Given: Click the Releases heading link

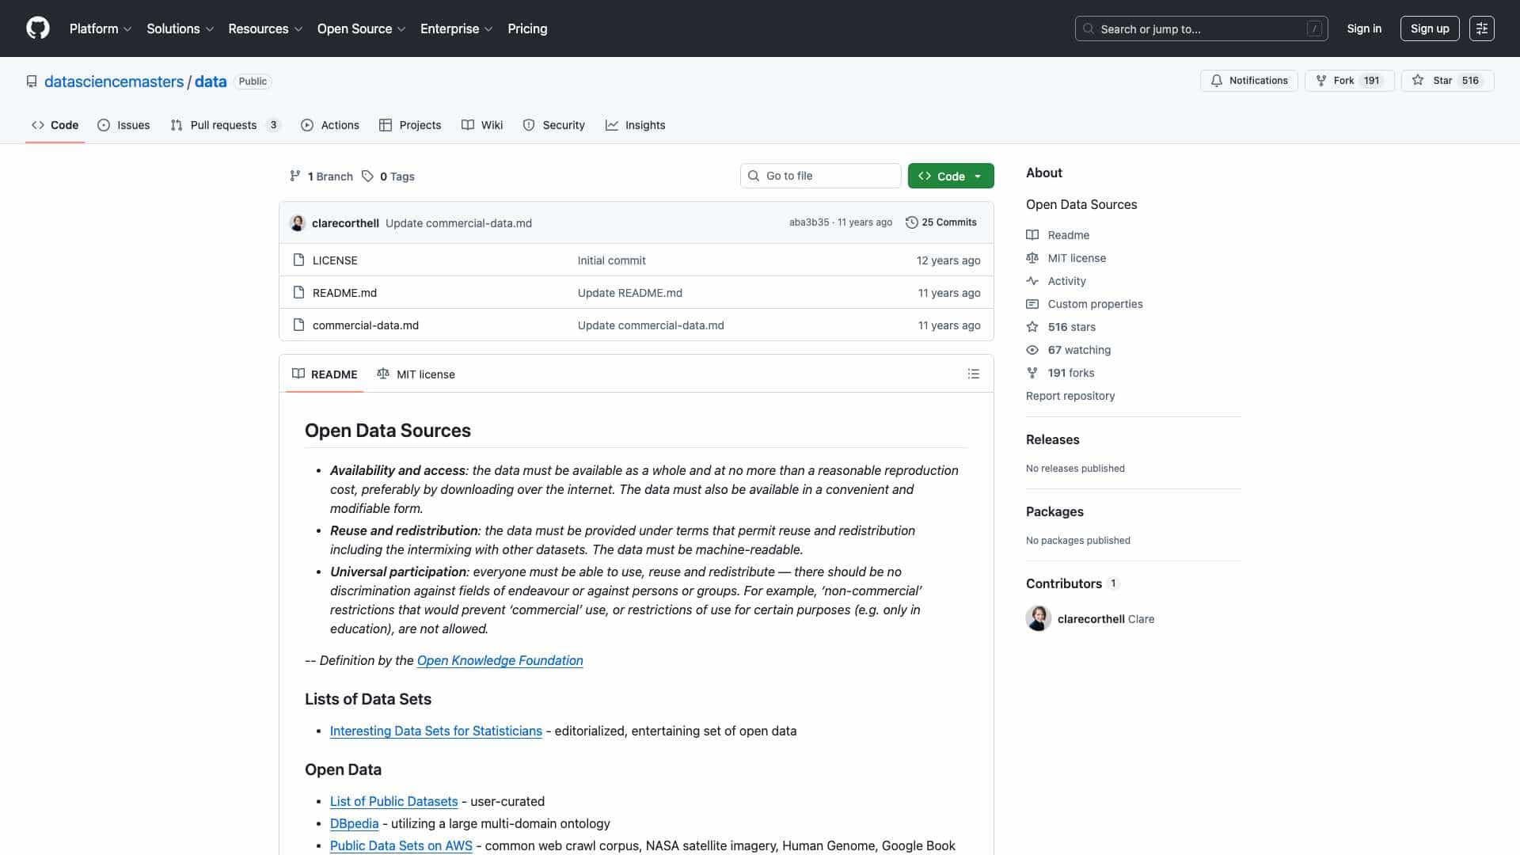Looking at the screenshot, I should click(1052, 439).
